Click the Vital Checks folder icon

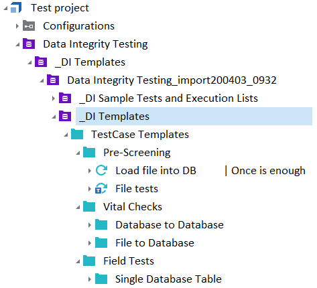tap(89, 206)
